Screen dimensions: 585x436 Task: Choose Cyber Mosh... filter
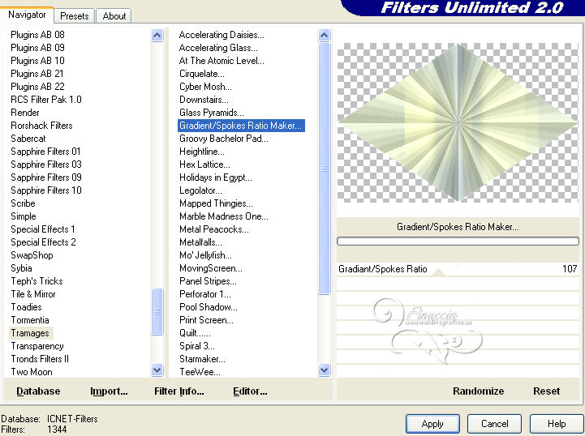pyautogui.click(x=205, y=87)
